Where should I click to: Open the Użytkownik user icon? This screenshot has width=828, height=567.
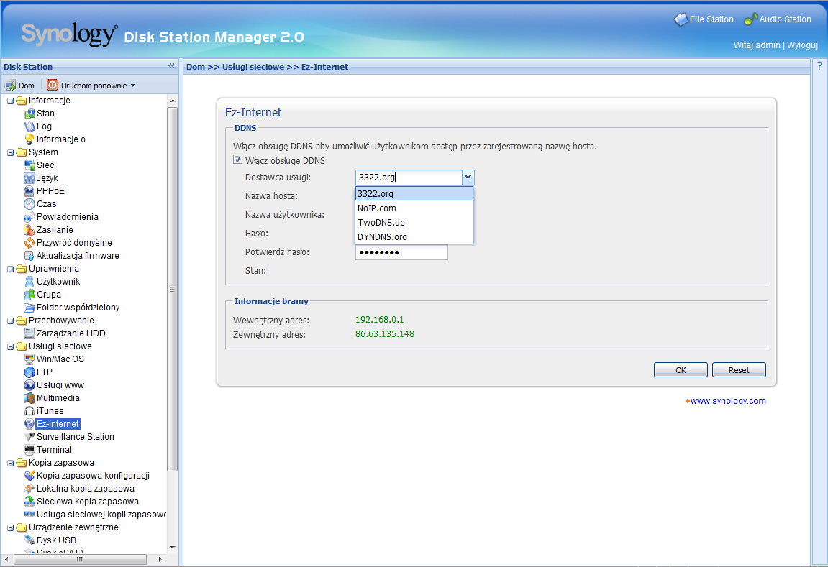point(29,282)
